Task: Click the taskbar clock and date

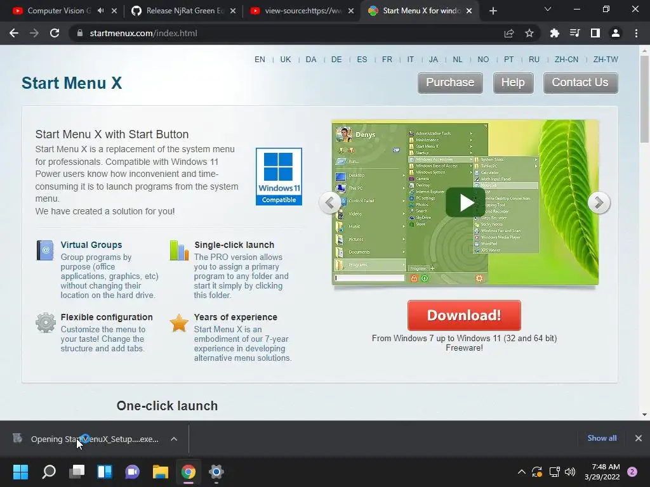Action: [x=602, y=472]
